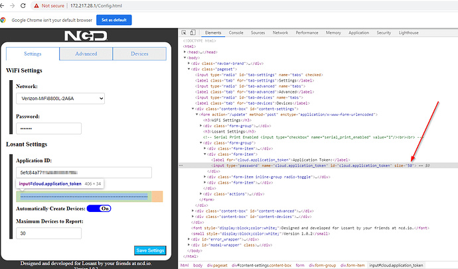Click the Not secure warning icon
458x269 pixels.
coord(37,5)
